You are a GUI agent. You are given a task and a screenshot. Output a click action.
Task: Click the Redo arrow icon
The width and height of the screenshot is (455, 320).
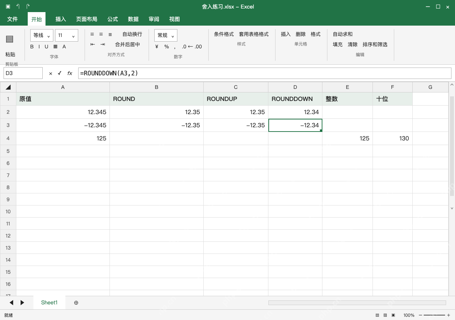pyautogui.click(x=28, y=6)
